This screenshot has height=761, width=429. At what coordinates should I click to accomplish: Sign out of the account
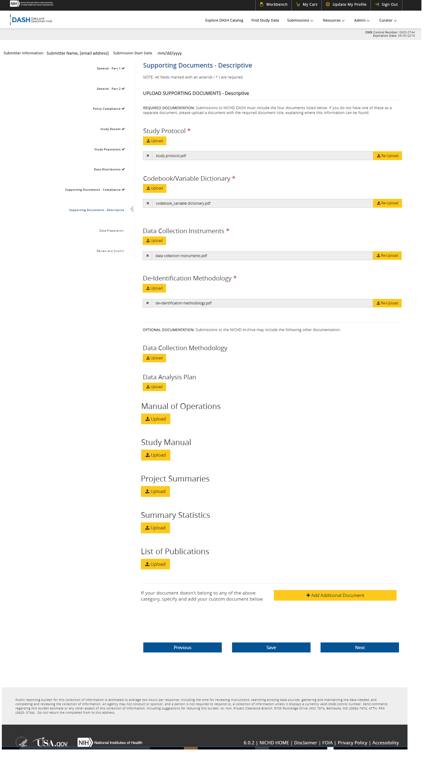click(386, 5)
